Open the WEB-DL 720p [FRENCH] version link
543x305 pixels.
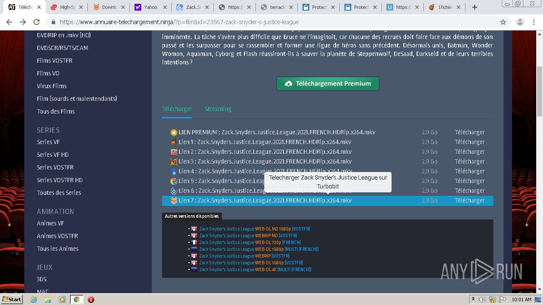(250, 242)
